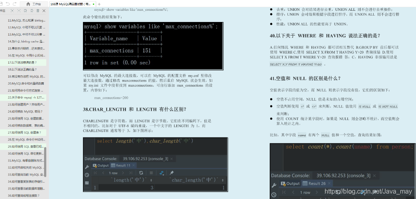Click heading 38.CHAR_LENGTH 和 LENGTH 有什么区别?
The image size is (416, 199).
(x=135, y=109)
